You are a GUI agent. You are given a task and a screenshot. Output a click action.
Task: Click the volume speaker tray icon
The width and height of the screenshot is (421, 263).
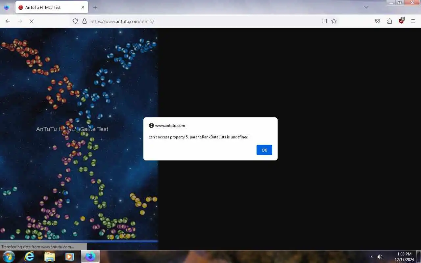click(380, 257)
